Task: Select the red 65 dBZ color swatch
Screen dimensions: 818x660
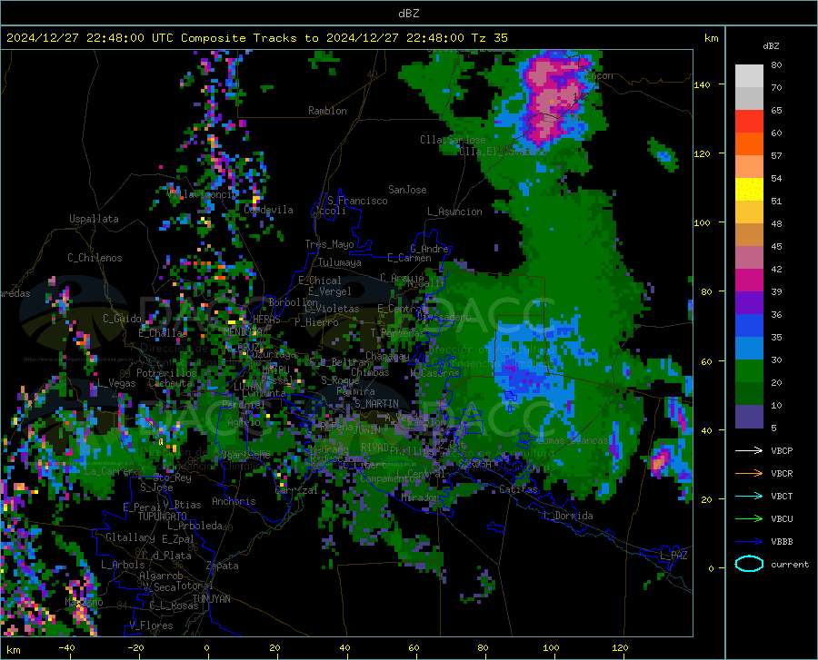Action: pos(749,122)
